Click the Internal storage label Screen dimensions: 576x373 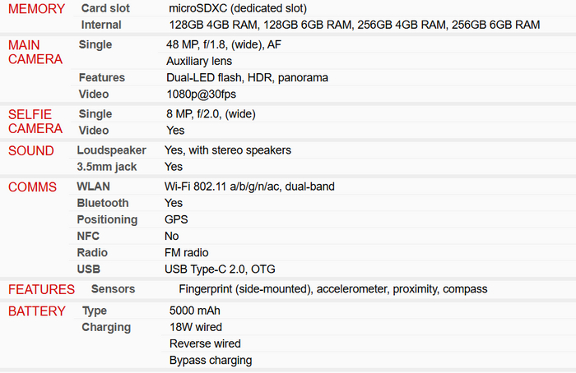pos(101,25)
